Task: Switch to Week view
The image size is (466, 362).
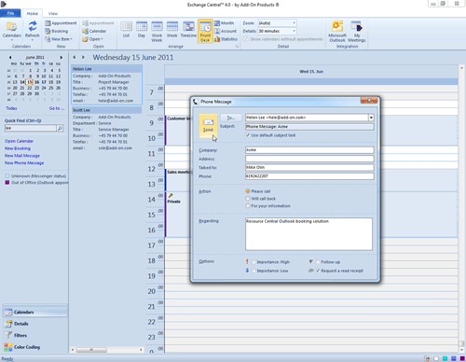Action: [172, 30]
